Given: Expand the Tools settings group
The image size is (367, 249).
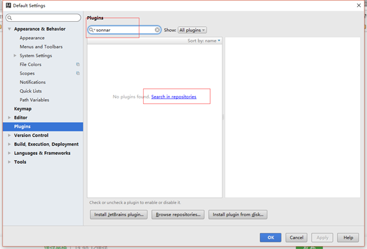Looking at the screenshot, I should (x=9, y=162).
